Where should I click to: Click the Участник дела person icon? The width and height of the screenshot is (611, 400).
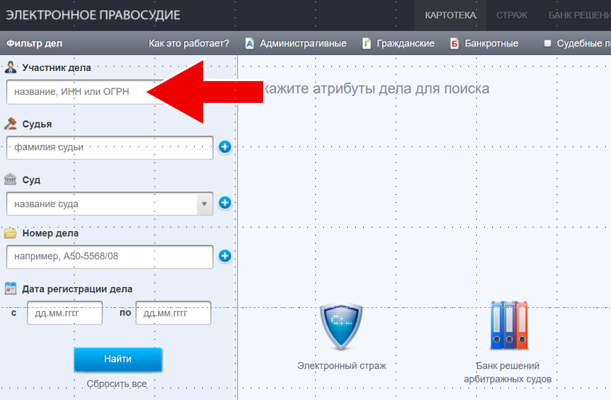11,67
